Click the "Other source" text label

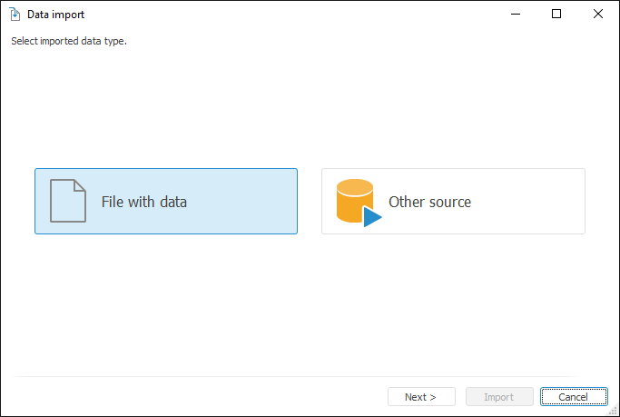pos(429,202)
